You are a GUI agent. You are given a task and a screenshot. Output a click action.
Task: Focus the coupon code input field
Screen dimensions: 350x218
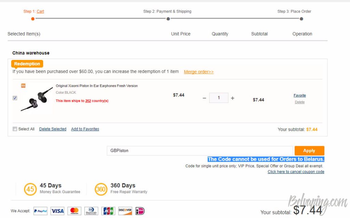point(200,151)
